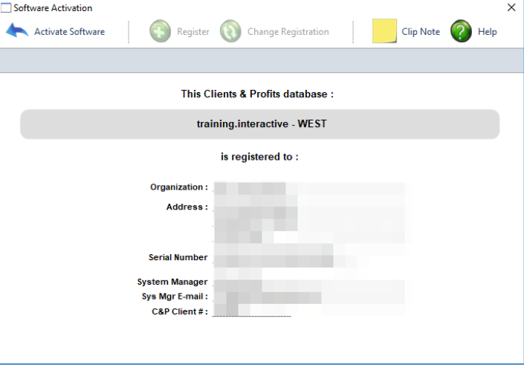Open the yellow Clip Note sticky icon
This screenshot has width=524, height=365.
pos(384,31)
